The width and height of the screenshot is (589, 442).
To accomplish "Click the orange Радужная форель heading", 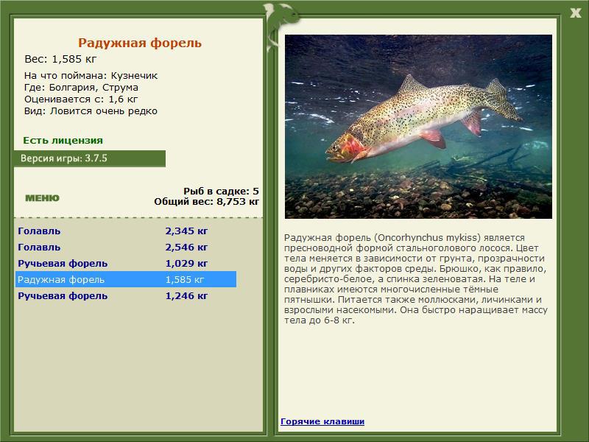I will [x=140, y=43].
